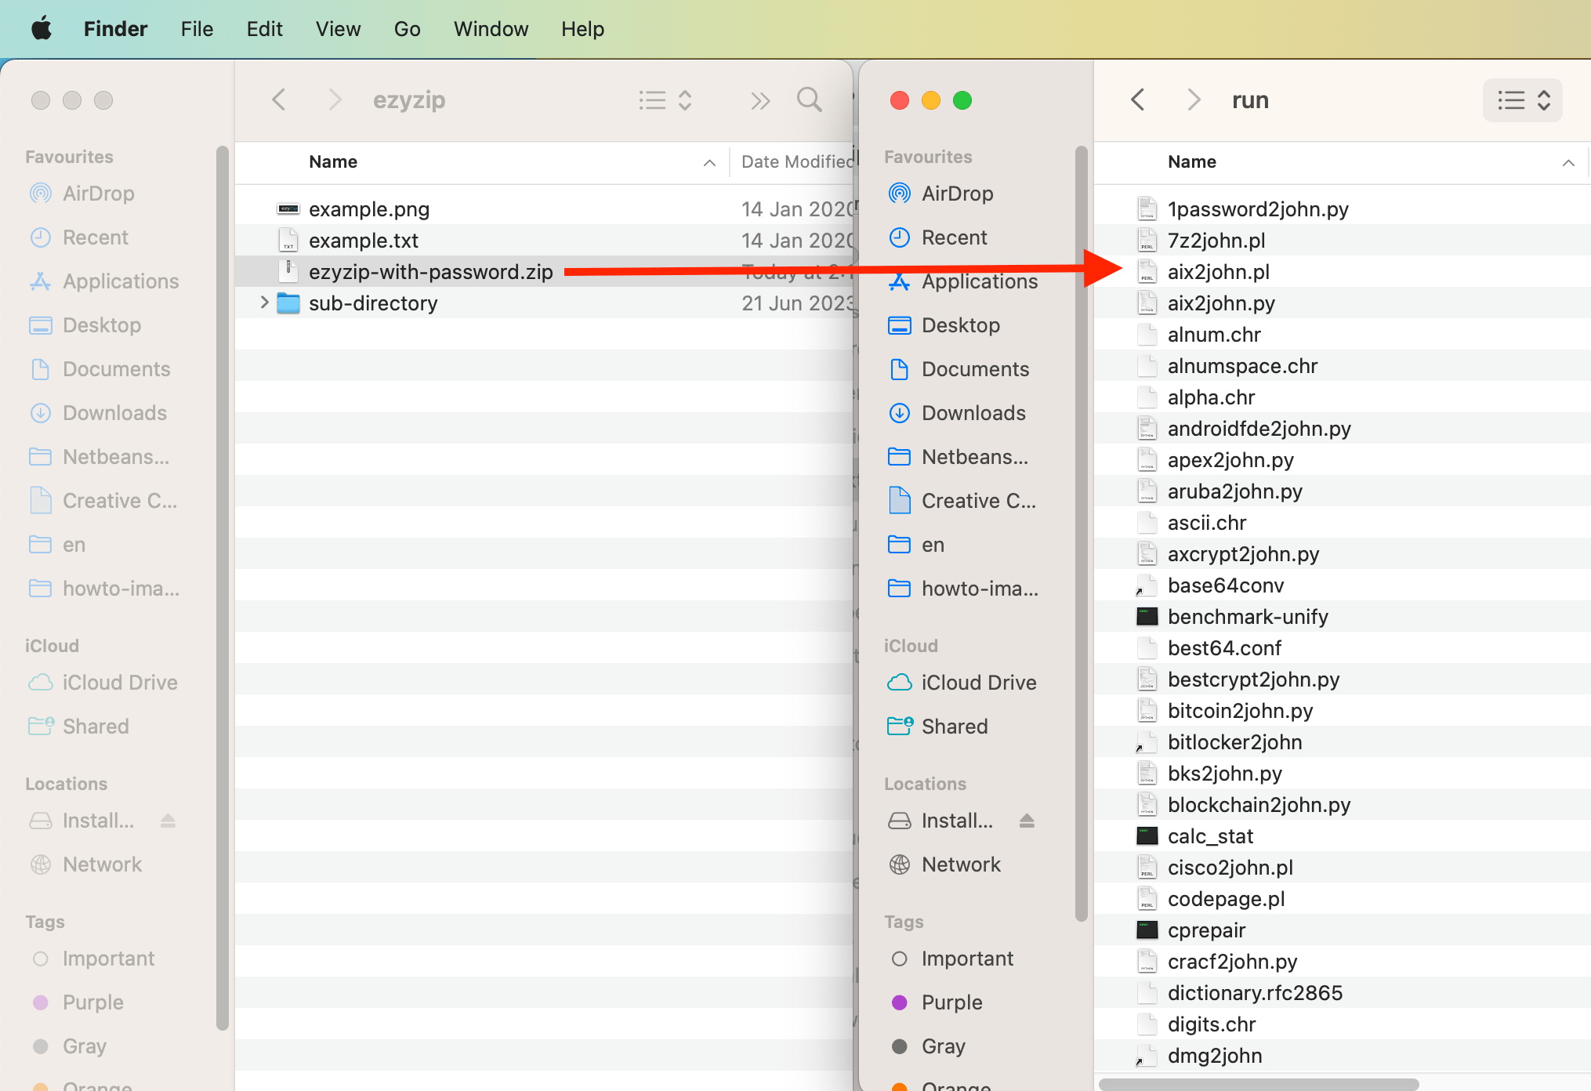The image size is (1591, 1091).
Task: Select the 1password2john.py script
Action: [x=1257, y=208]
